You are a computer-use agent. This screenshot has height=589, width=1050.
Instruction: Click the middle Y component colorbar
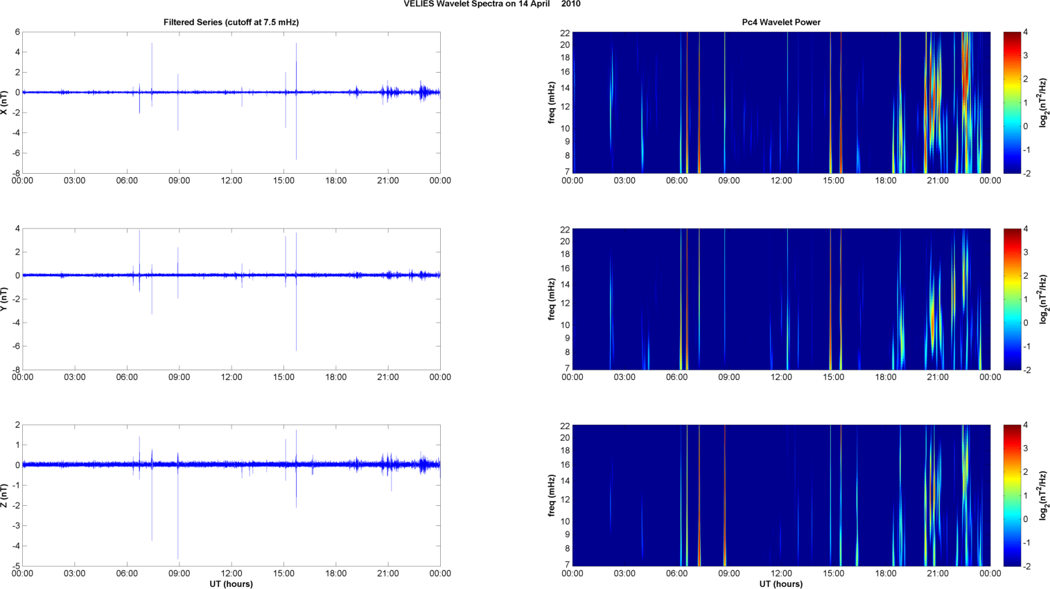click(x=1012, y=299)
